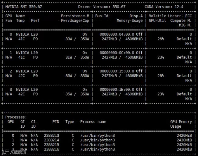Click GPU 3's 42C temperature
The height and width of the screenshot is (156, 198).
pos(22,94)
